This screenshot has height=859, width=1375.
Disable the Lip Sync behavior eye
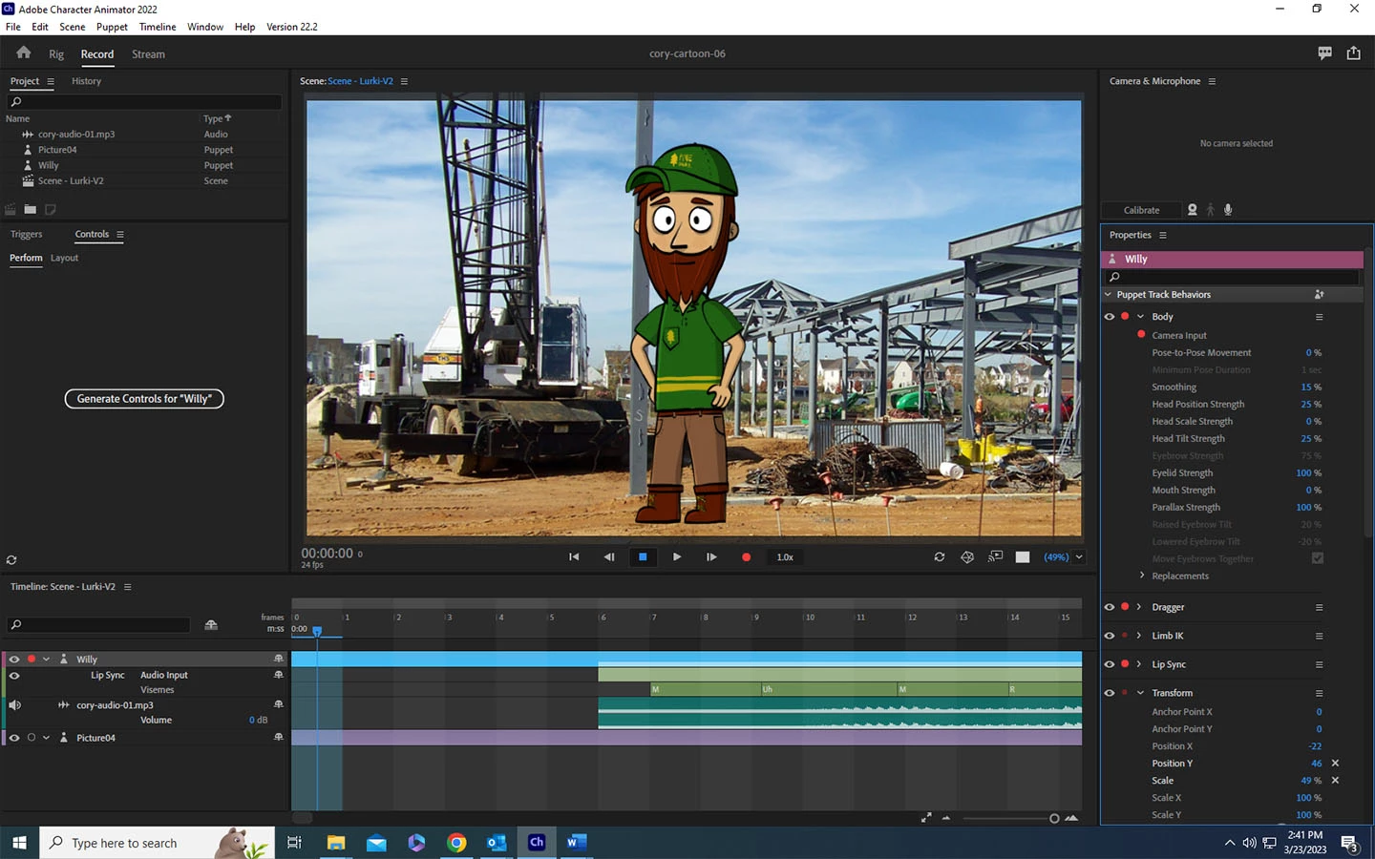(1109, 664)
